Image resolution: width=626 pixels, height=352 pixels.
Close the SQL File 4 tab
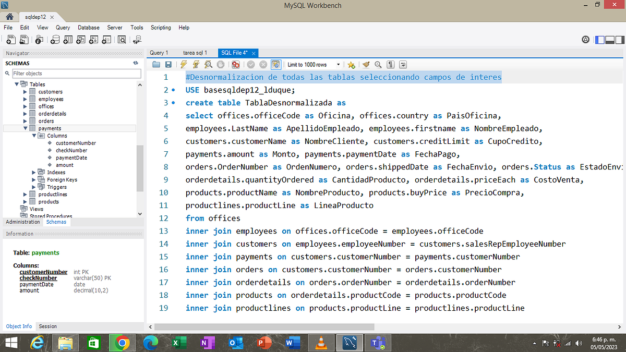tap(254, 53)
